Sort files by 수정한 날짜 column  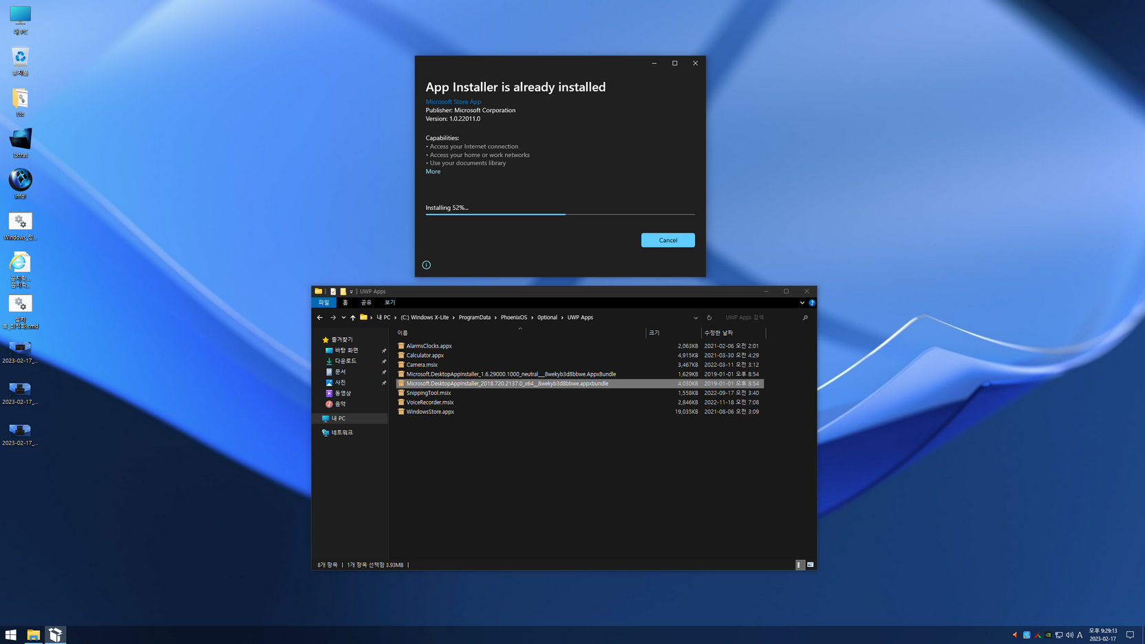tap(733, 333)
